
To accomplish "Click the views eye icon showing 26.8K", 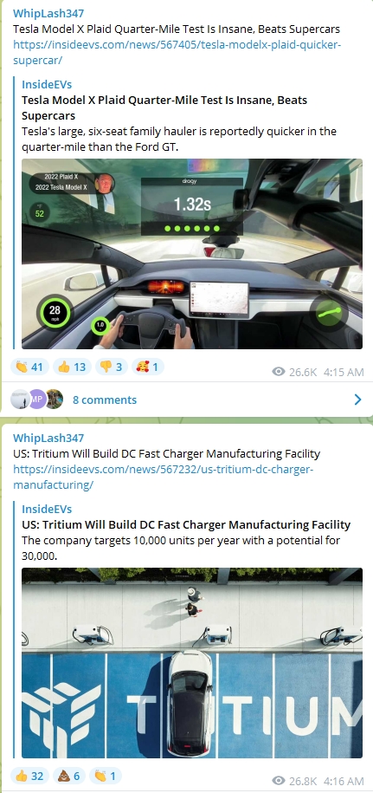I will pos(278,781).
